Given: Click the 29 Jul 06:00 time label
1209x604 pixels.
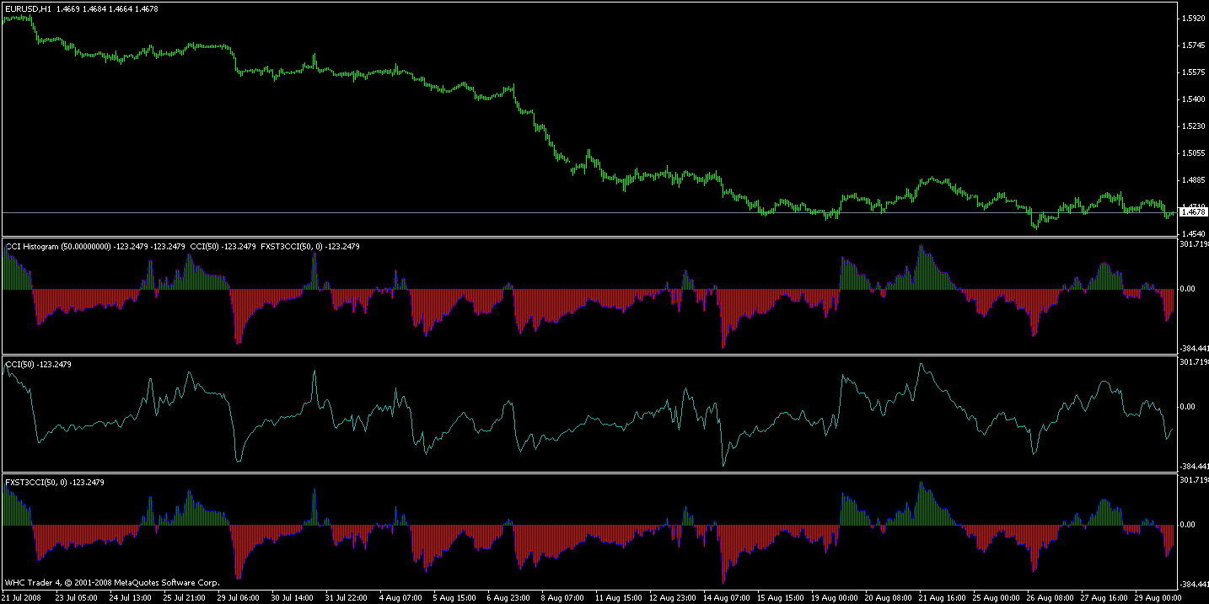Looking at the screenshot, I should [239, 597].
